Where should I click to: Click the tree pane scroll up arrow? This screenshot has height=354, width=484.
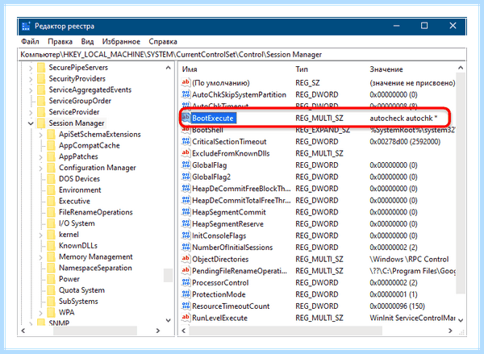tap(169, 68)
